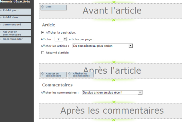Viewport: 182px width, 122px height.
Task: Click the 'Afficher les articles :' label
Action: point(55,46)
